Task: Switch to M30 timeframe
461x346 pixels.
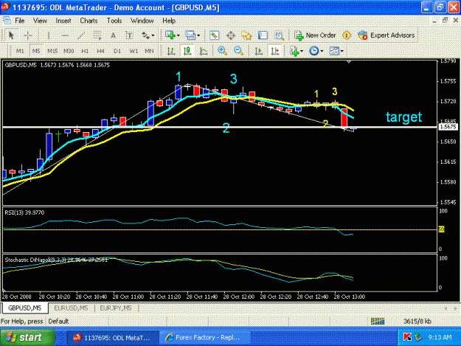Action: point(69,51)
